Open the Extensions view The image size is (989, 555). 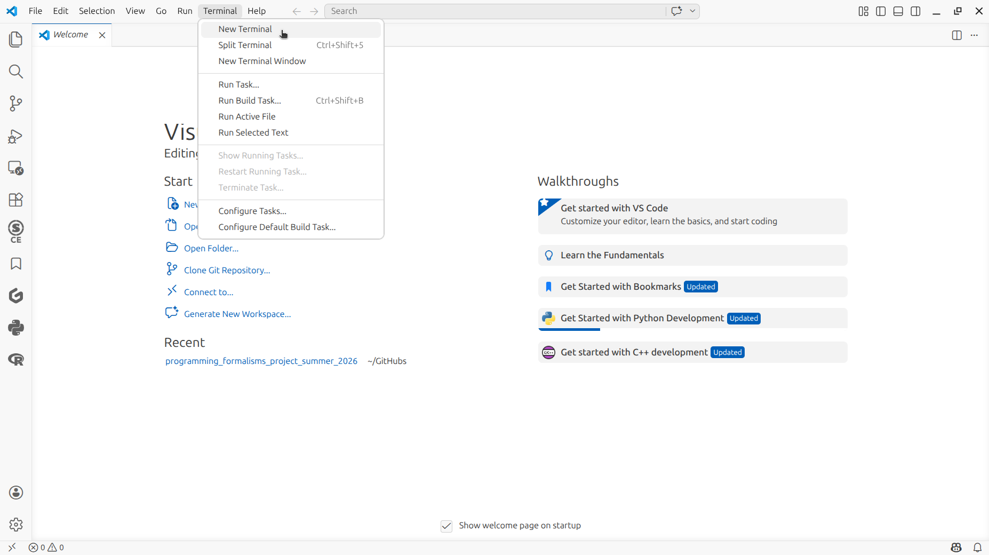point(16,200)
